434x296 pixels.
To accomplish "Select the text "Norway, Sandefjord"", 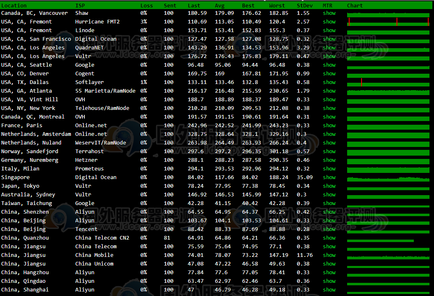I will coord(30,151).
